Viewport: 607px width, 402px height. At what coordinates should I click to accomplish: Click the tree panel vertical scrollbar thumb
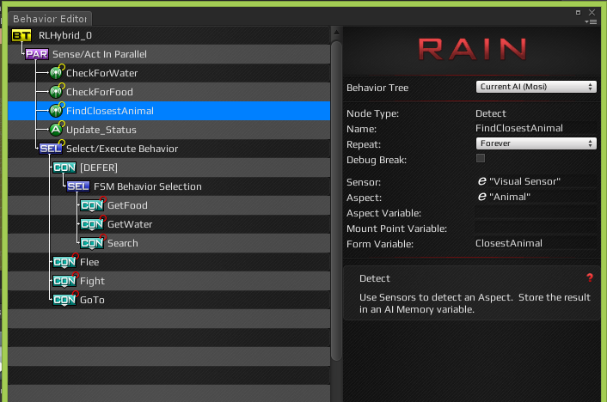tap(336, 200)
